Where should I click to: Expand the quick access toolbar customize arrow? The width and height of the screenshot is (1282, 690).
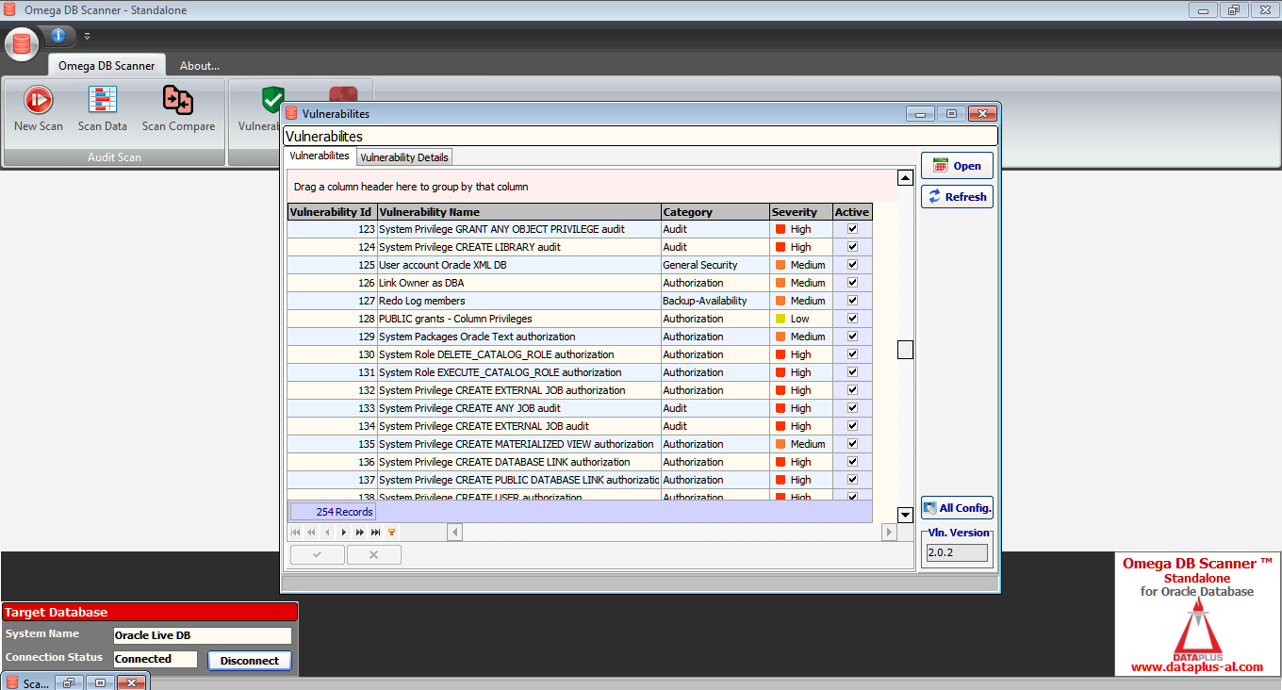(x=87, y=37)
